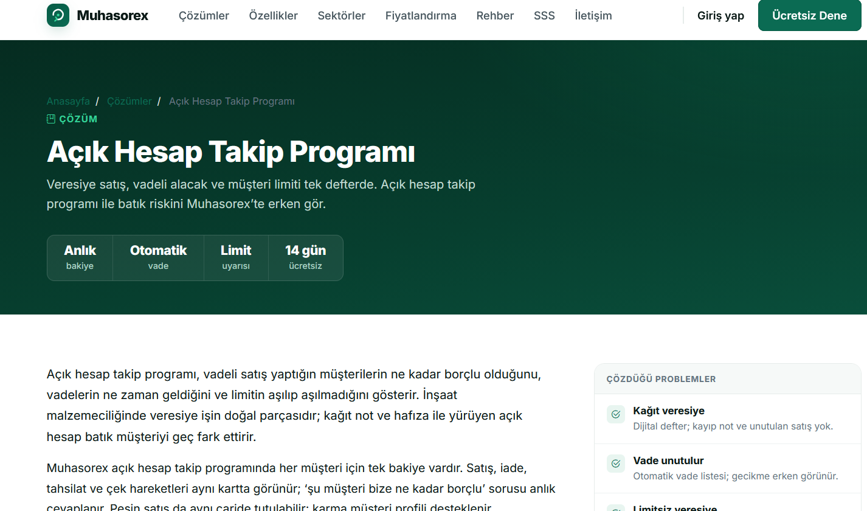Click the 'Kağıt veresiye' item title
The width and height of the screenshot is (867, 511).
[x=669, y=411]
